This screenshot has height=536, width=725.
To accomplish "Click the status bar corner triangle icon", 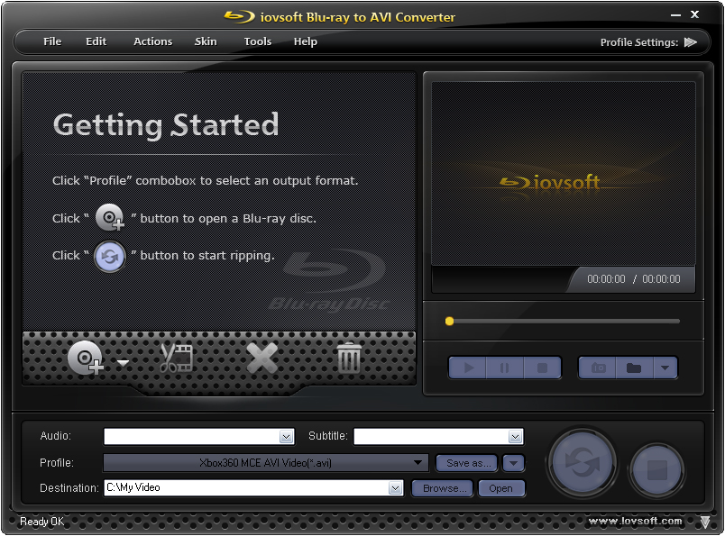I will [704, 522].
